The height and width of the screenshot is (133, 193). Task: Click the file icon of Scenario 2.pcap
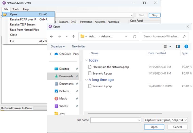pos(90,86)
